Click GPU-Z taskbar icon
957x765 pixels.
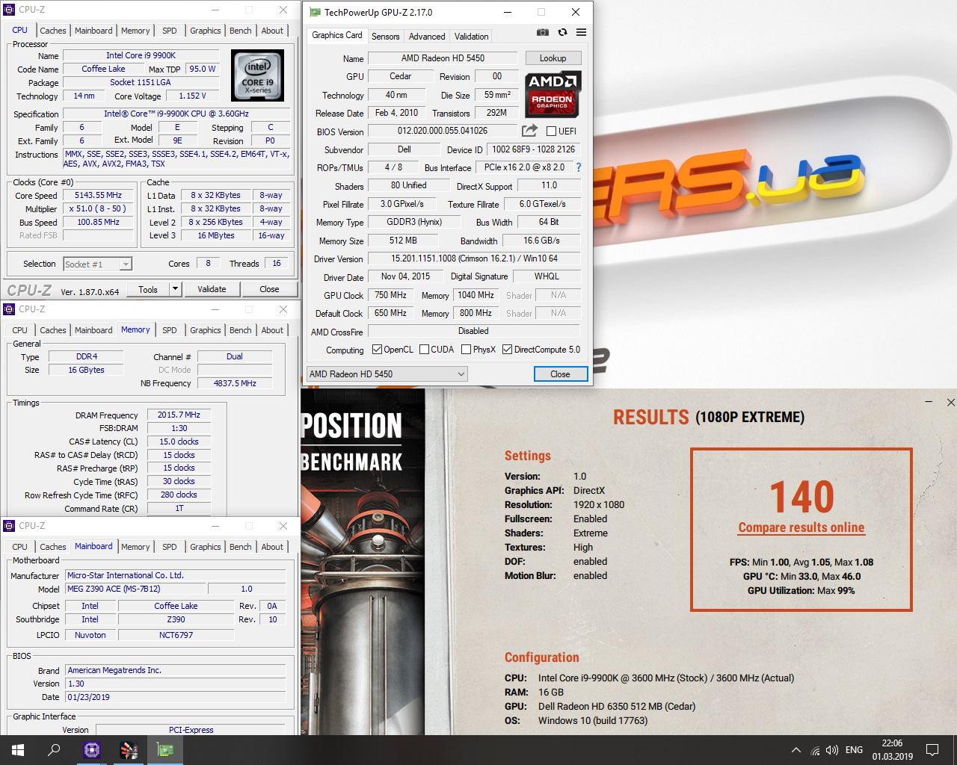pos(164,750)
